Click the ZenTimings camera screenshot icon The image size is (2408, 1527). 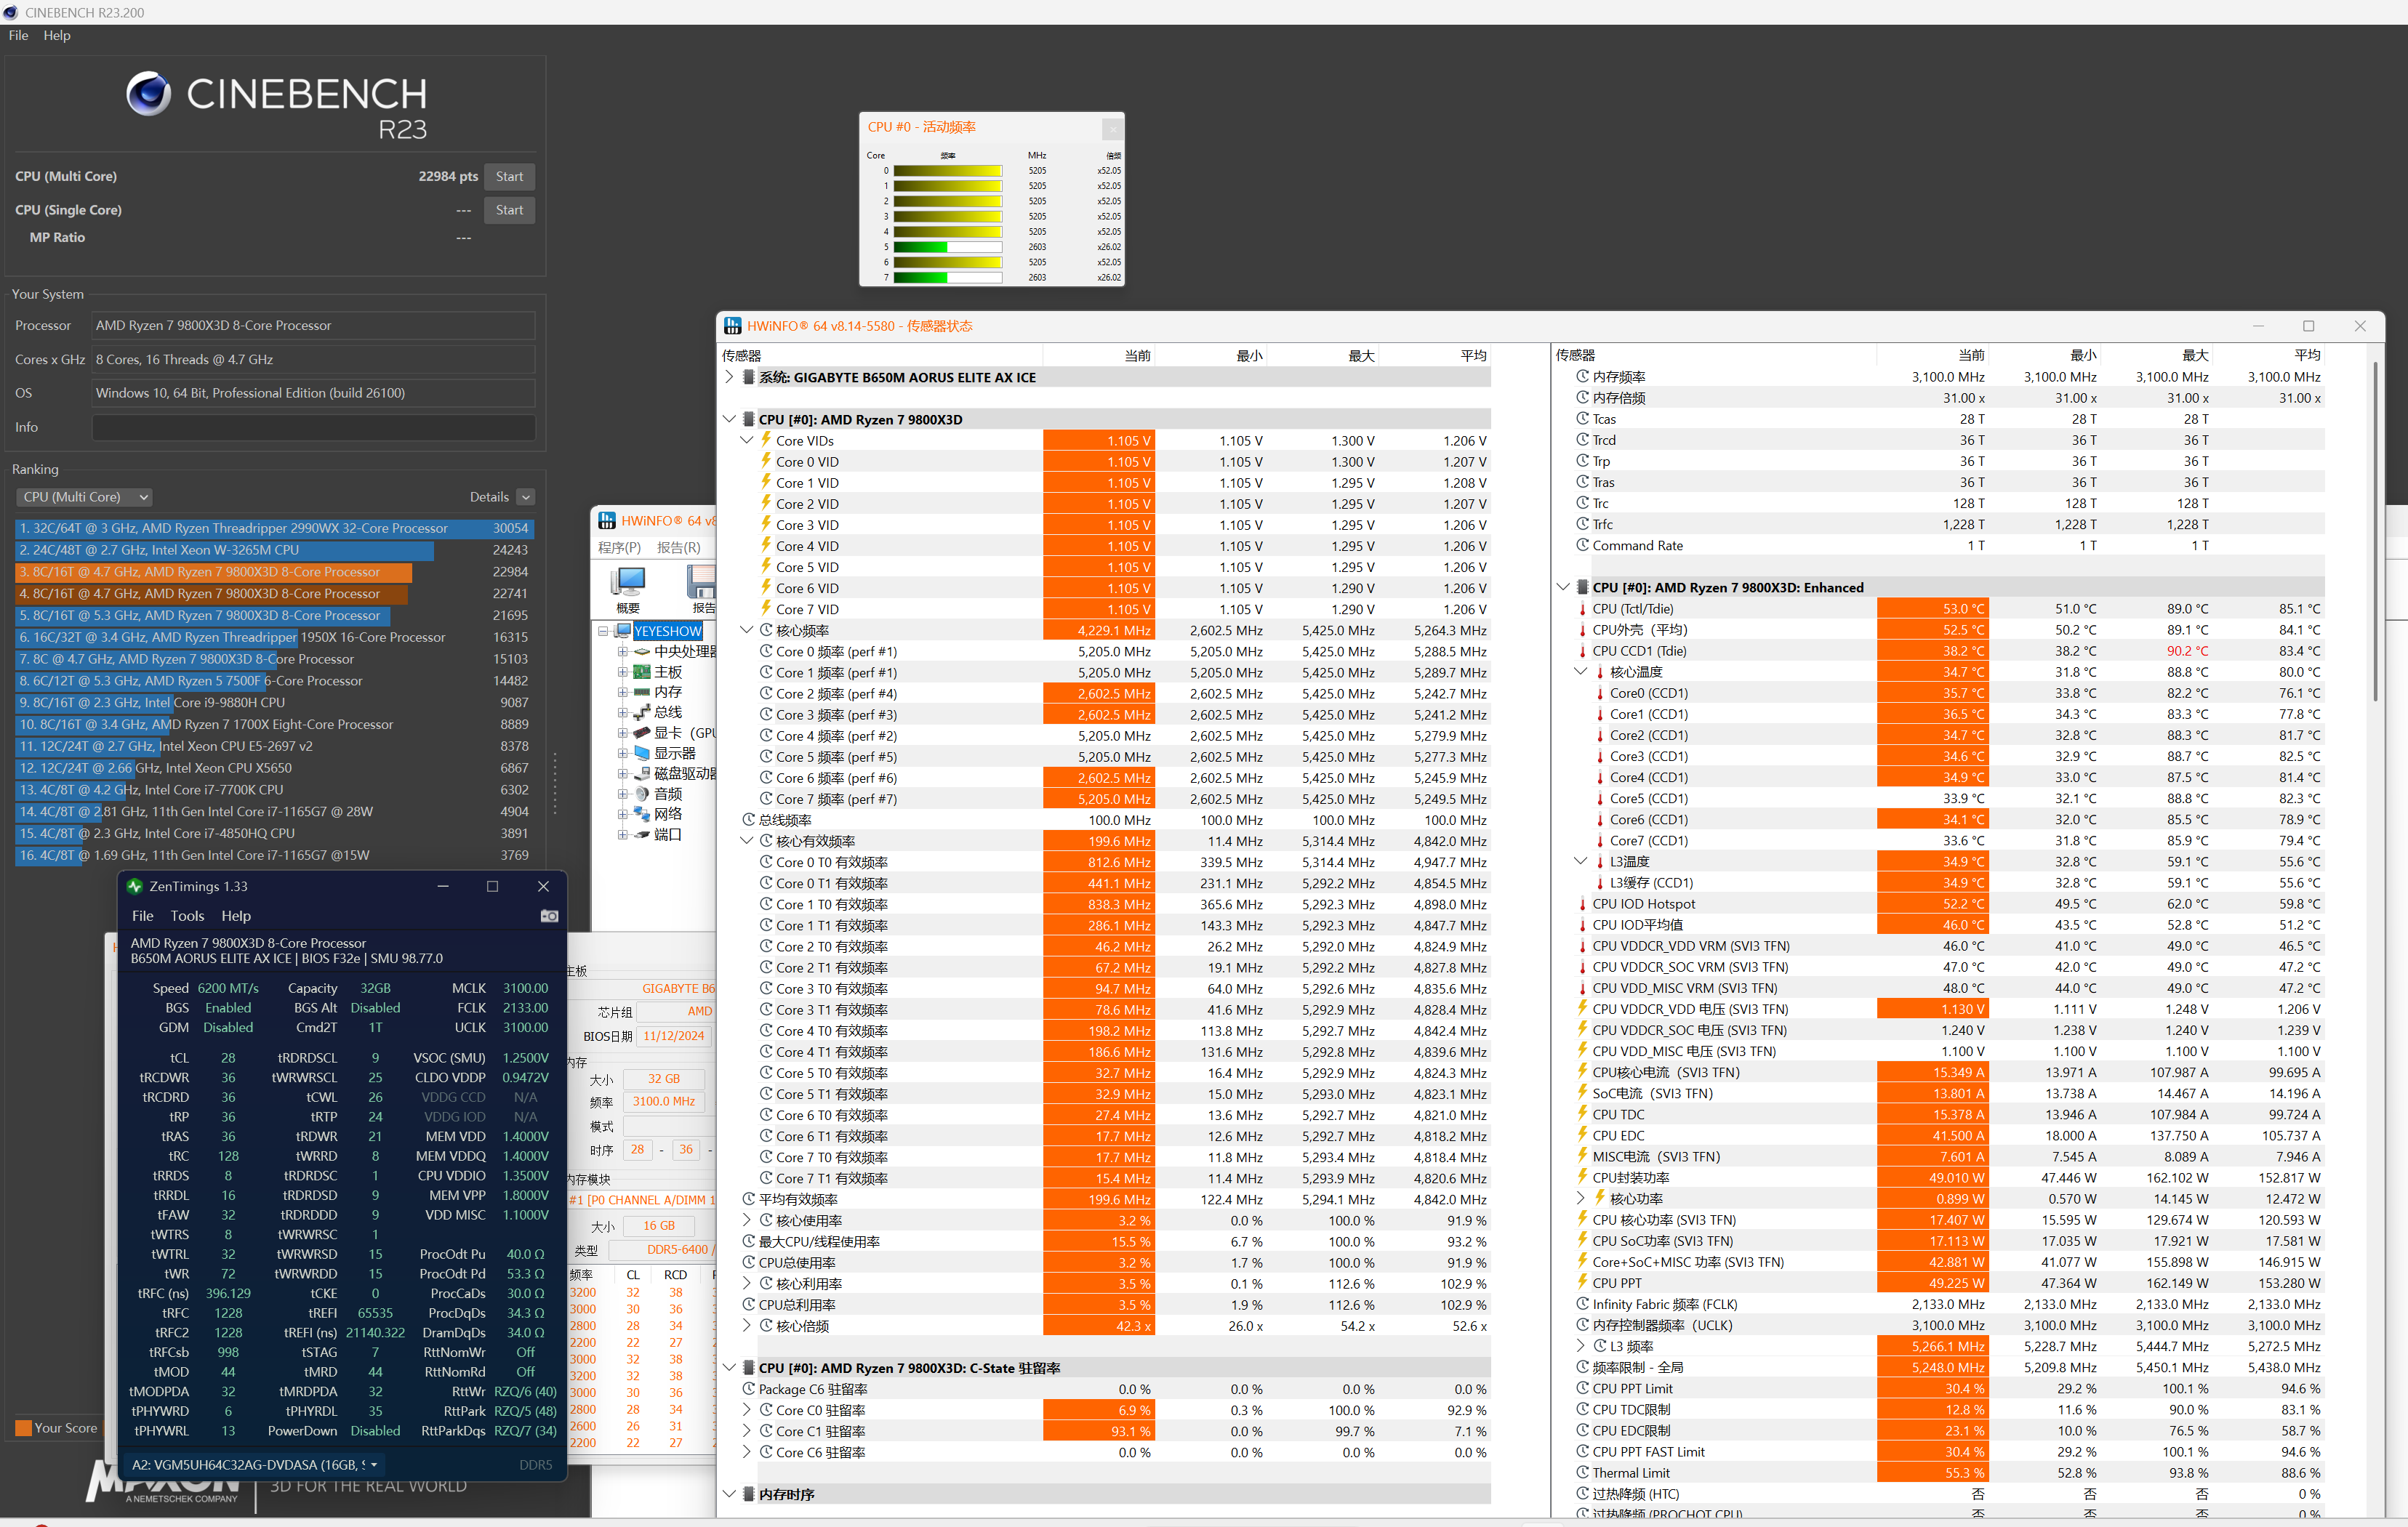[549, 916]
